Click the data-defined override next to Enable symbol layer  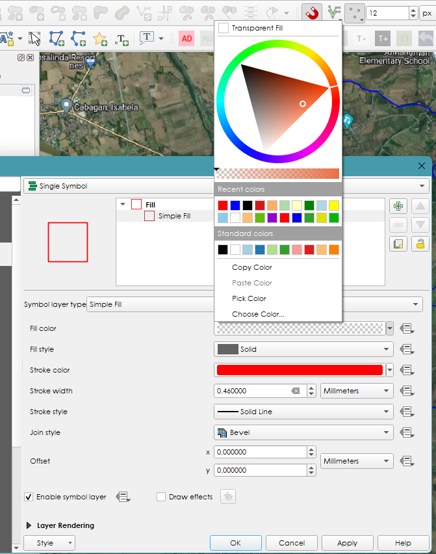tap(123, 497)
